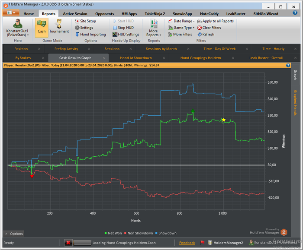
Task: Click the yellow star graph marker
Action: [x=224, y=120]
